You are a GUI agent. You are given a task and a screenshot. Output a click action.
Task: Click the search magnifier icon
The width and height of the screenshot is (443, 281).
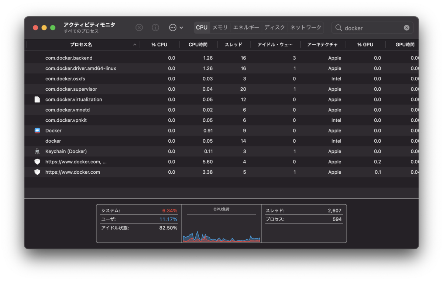(x=339, y=28)
